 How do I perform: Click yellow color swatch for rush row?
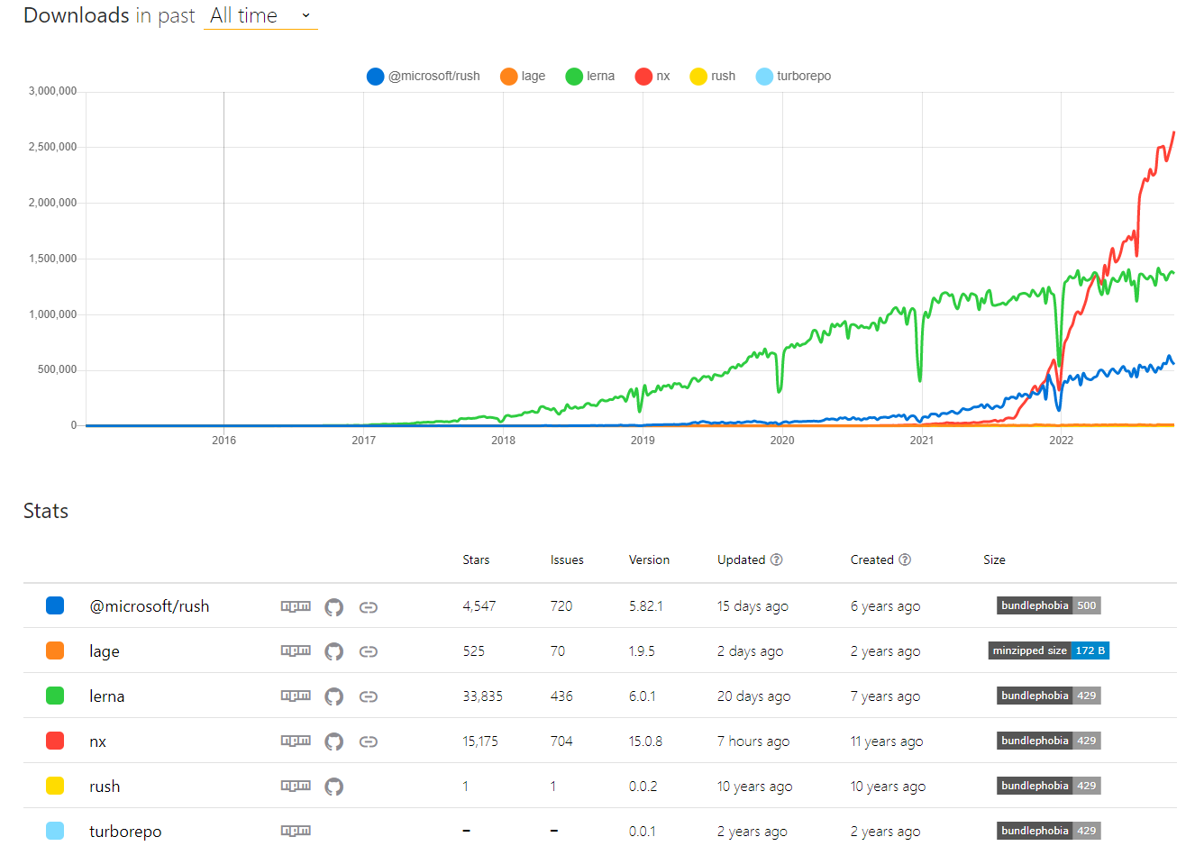pos(55,786)
